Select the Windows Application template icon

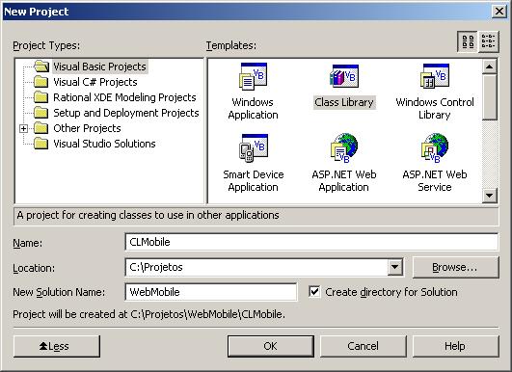pos(253,76)
